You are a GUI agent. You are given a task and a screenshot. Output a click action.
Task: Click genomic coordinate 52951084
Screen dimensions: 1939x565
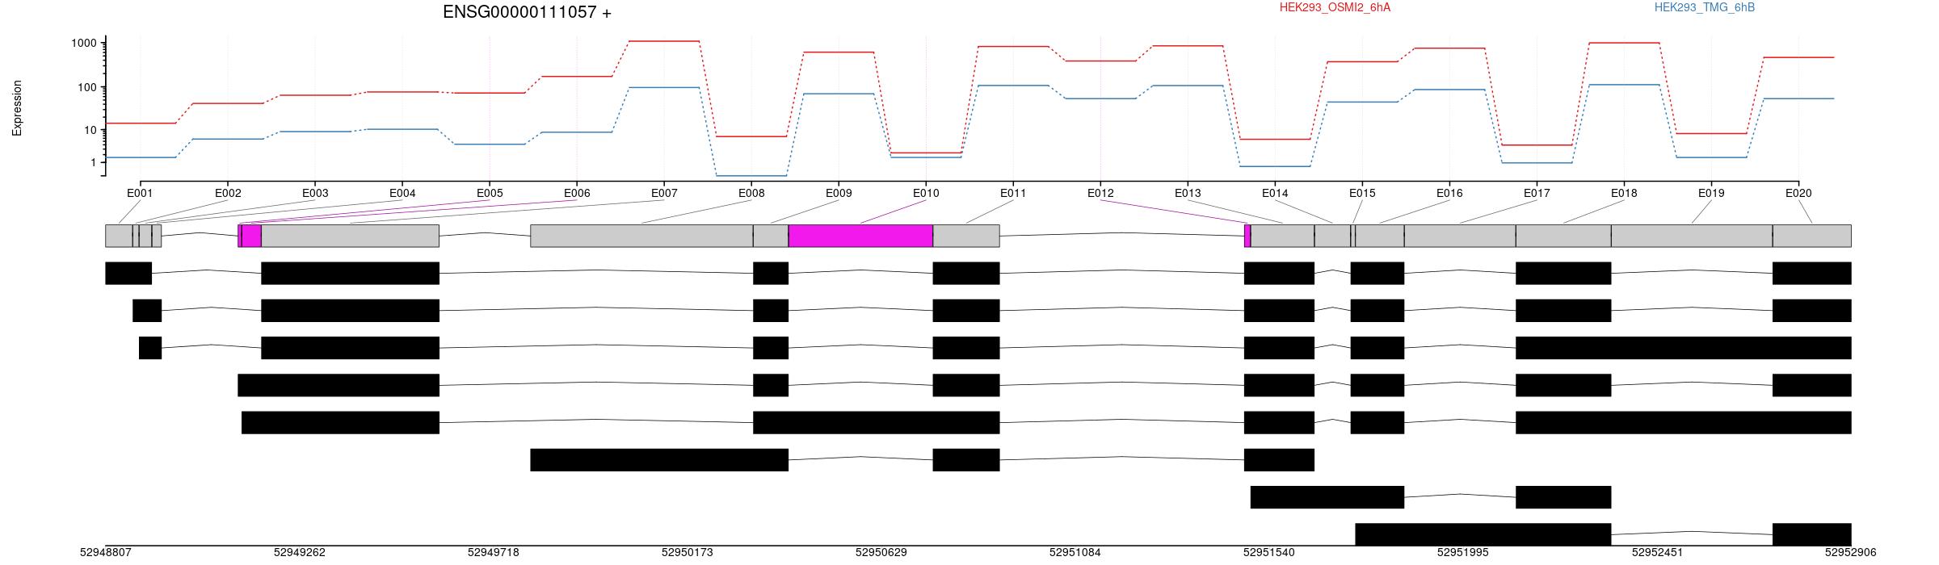pos(1075,553)
